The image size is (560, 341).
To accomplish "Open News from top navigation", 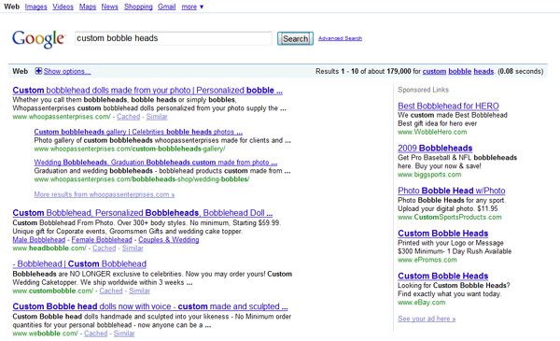I will point(109,7).
